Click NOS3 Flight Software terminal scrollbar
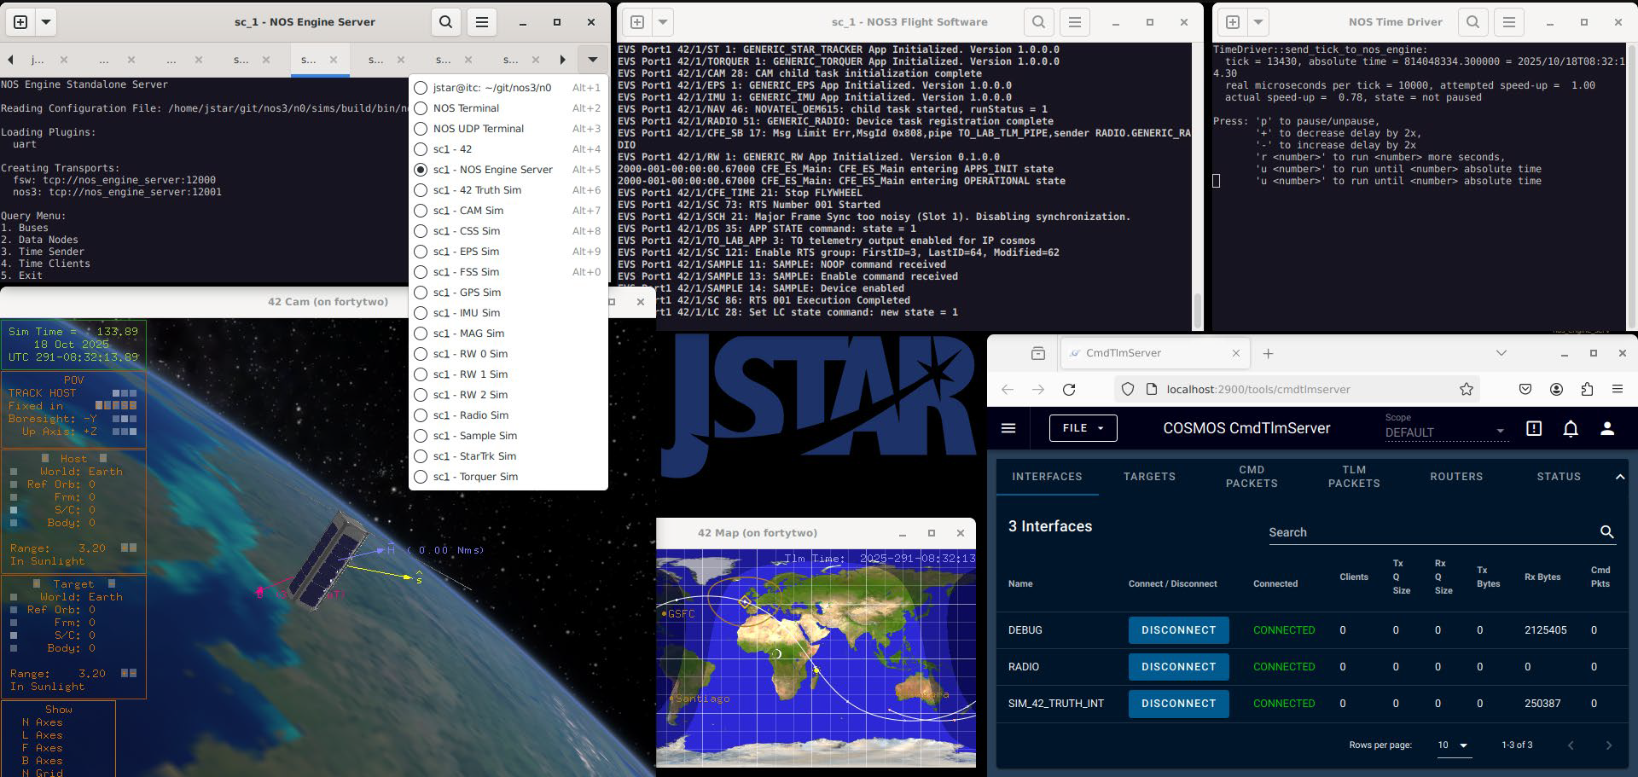The height and width of the screenshot is (777, 1638). (1198, 310)
